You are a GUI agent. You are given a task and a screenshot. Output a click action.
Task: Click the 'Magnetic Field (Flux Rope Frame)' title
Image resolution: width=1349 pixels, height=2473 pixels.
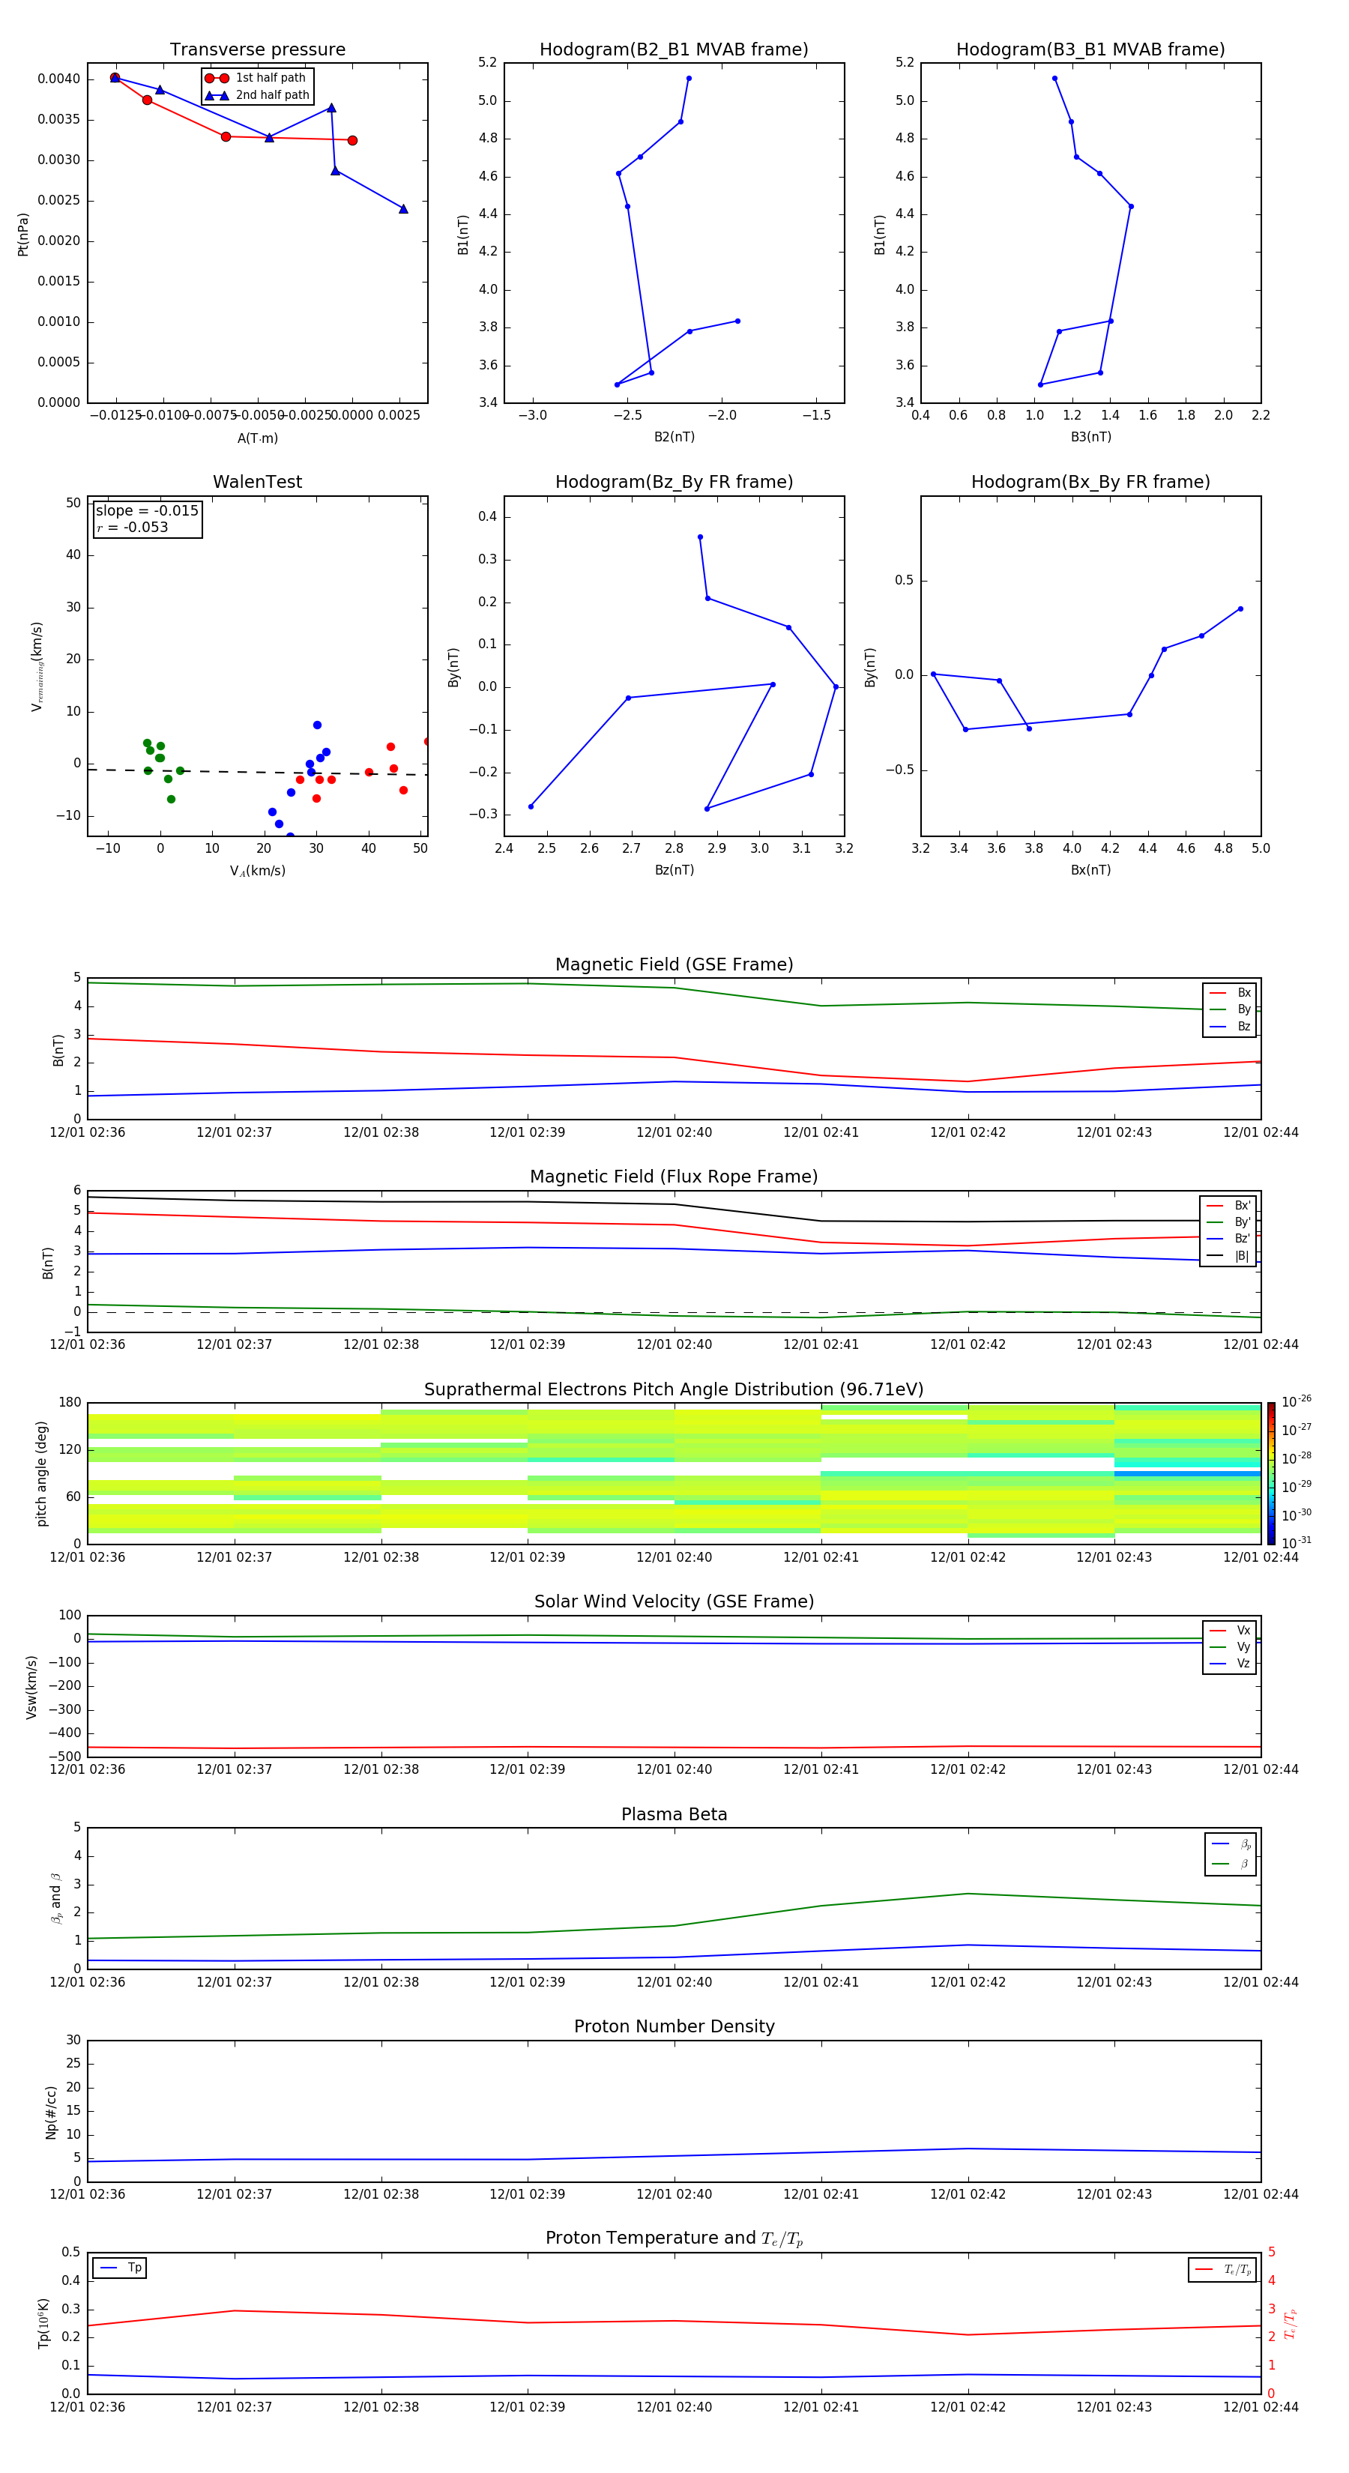click(674, 1177)
